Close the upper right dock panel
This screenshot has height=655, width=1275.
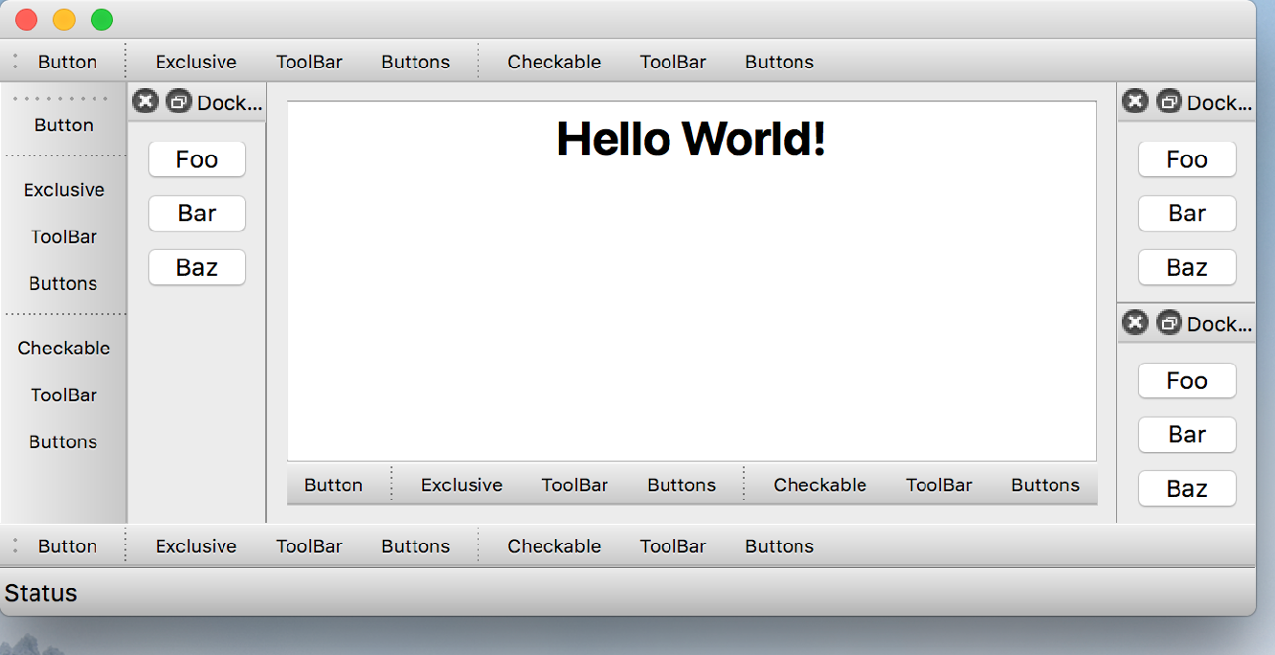point(1134,101)
